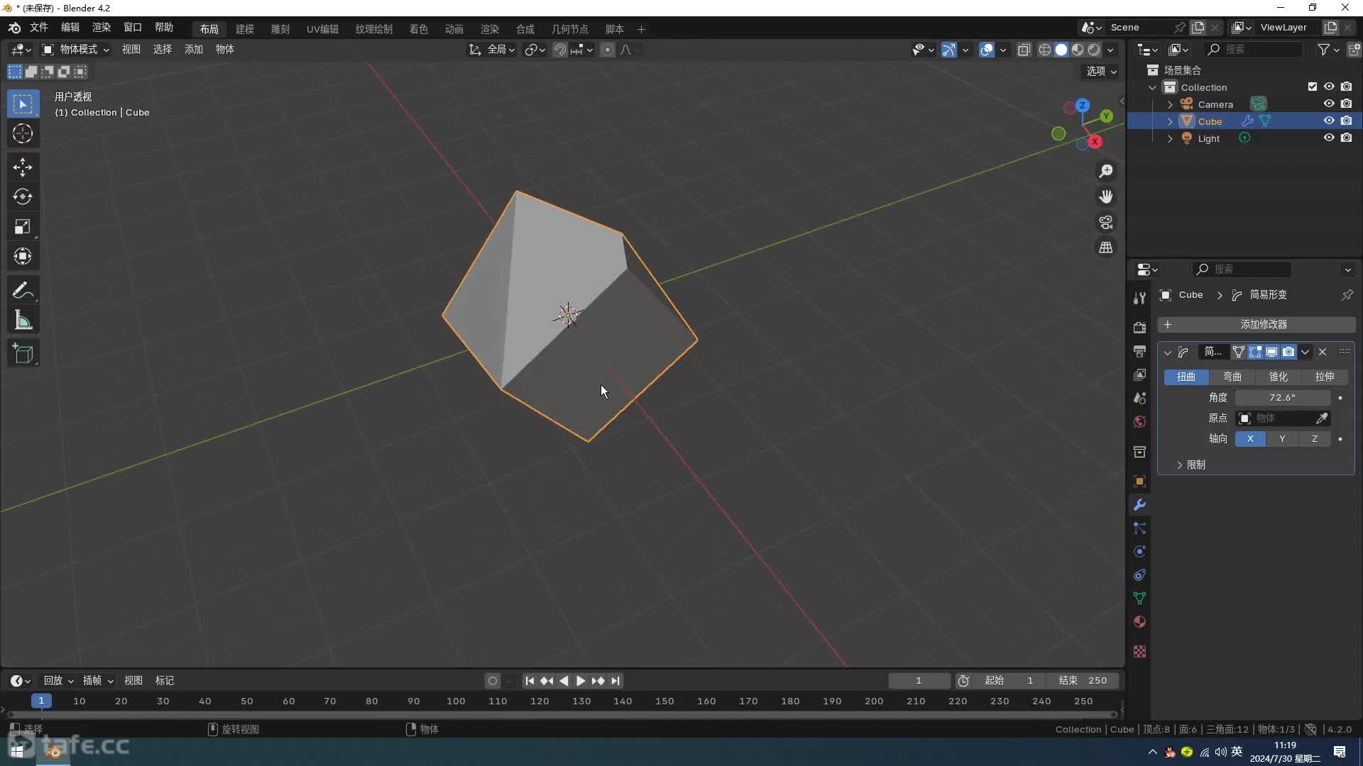Select the 拉伸 stretch deform mode
Image resolution: width=1363 pixels, height=766 pixels.
(1325, 377)
